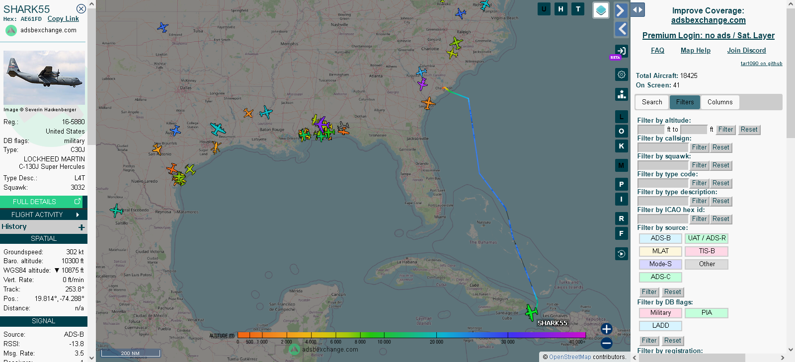Reset the squawk filter
This screenshot has height=362, width=795.
coord(720,165)
